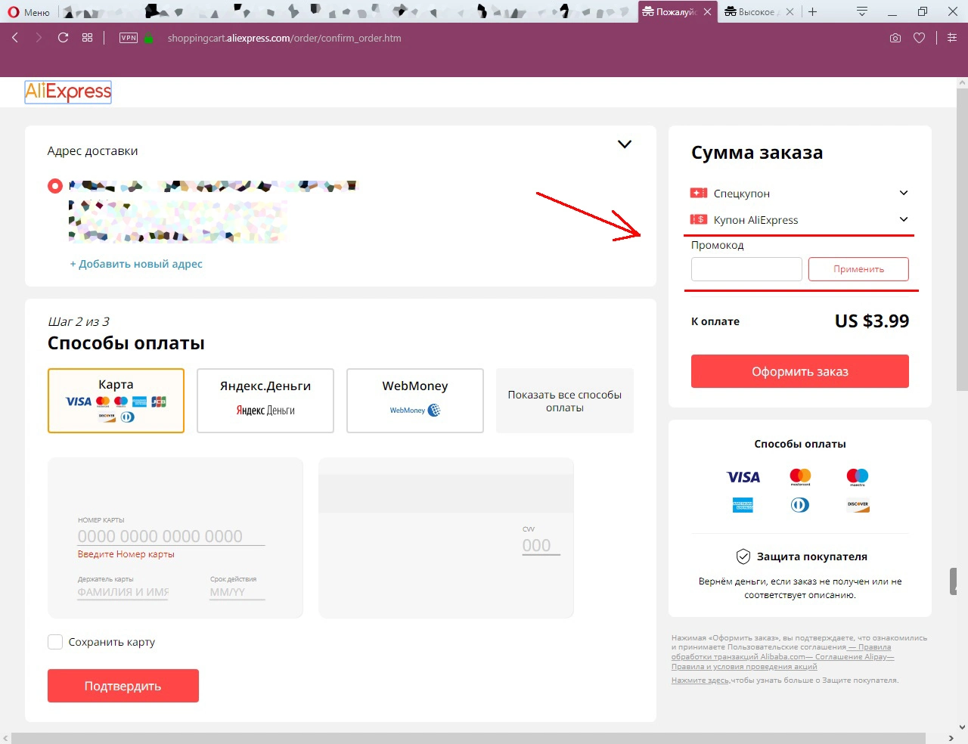This screenshot has height=744, width=968.
Task: Choose the Карта payment method
Action: [116, 401]
